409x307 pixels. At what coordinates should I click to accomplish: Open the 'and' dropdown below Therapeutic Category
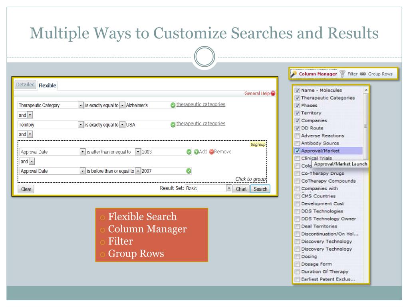click(x=30, y=115)
